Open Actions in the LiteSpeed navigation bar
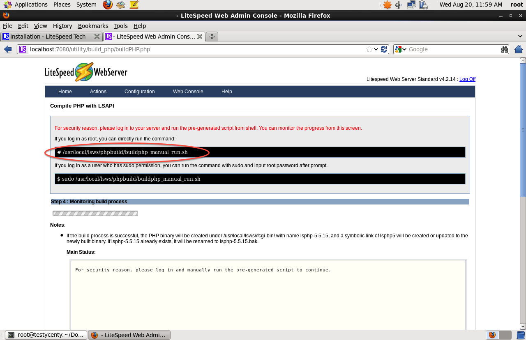This screenshot has width=526, height=340. pos(98,92)
